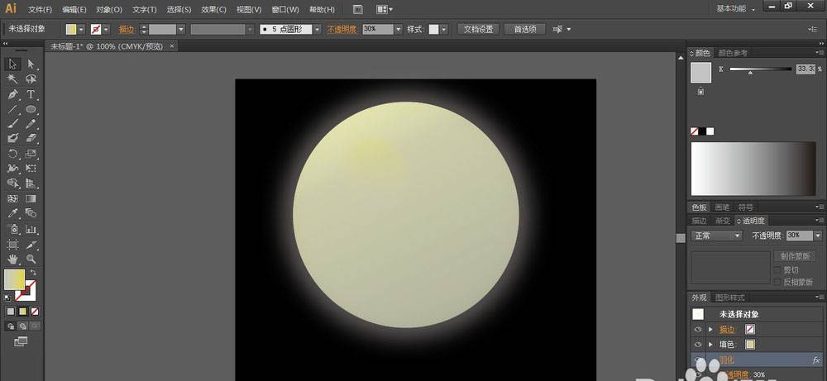Click the K color slider track
The height and width of the screenshot is (381, 827).
[x=759, y=71]
